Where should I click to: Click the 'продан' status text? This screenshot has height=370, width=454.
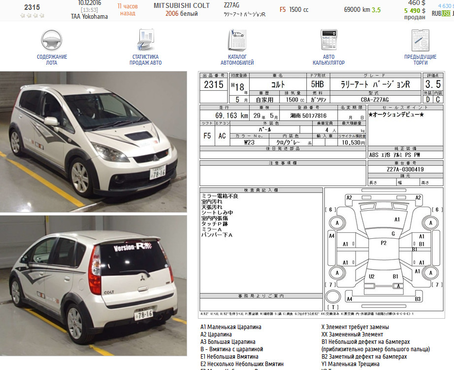[415, 17]
